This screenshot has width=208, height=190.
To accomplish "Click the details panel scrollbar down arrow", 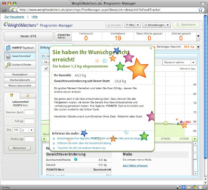I will (195, 173).
